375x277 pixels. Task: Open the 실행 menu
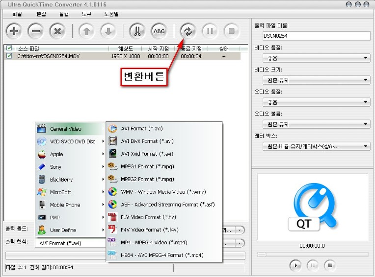[x=64, y=14]
